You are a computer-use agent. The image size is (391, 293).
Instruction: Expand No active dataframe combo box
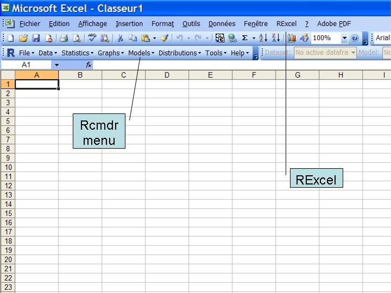coord(325,53)
